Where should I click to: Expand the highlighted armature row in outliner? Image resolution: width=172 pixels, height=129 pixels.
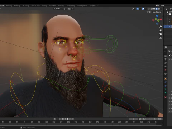170,27
